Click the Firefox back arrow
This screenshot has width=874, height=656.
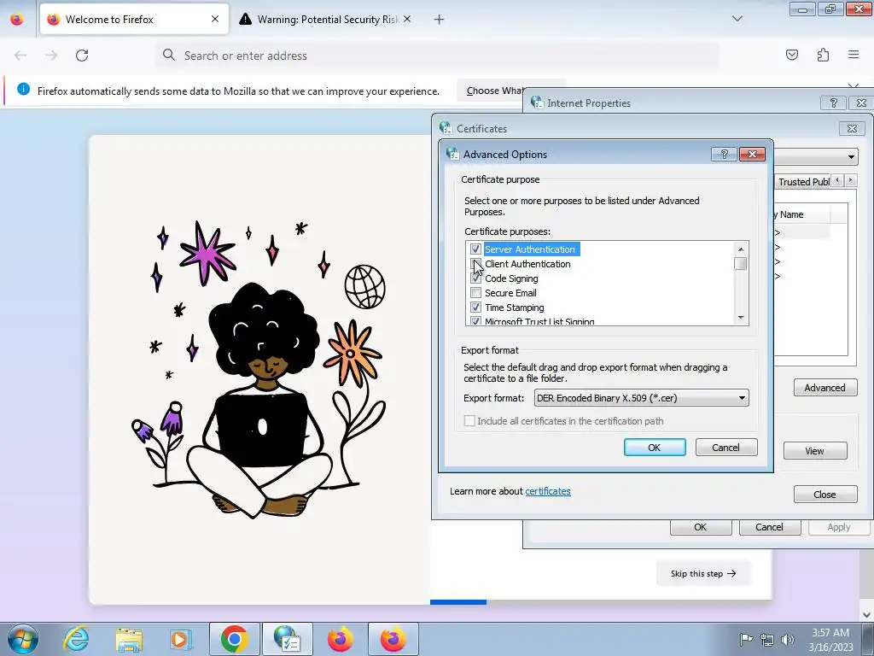pyautogui.click(x=20, y=56)
